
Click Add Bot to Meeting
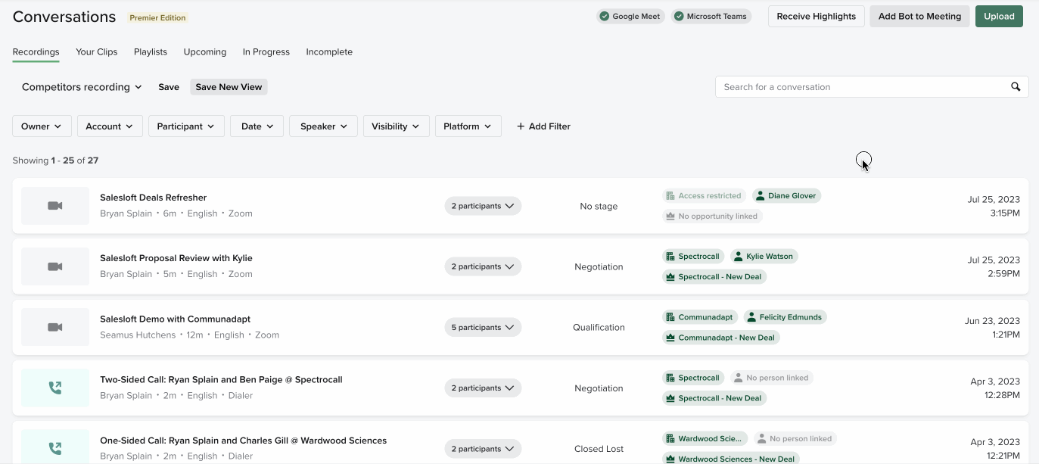(919, 17)
